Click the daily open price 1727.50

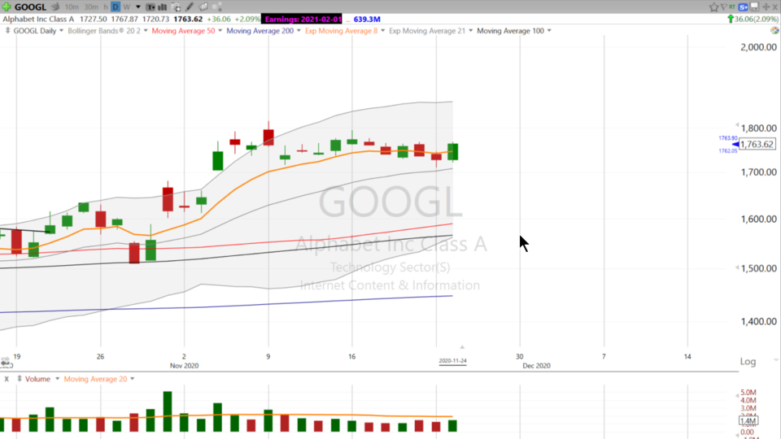93,19
